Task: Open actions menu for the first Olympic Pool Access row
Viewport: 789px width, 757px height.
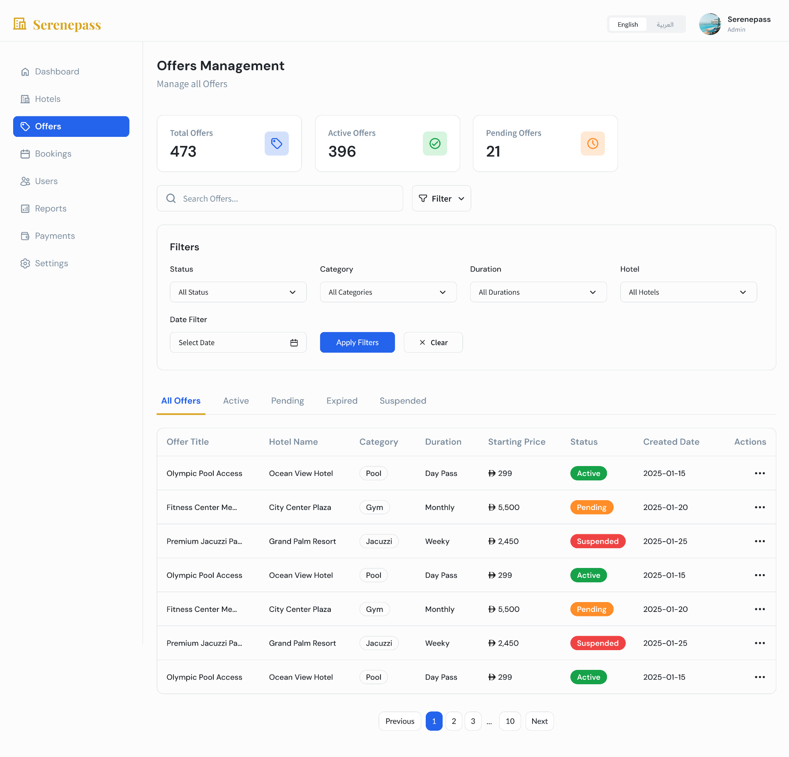Action: pos(760,473)
